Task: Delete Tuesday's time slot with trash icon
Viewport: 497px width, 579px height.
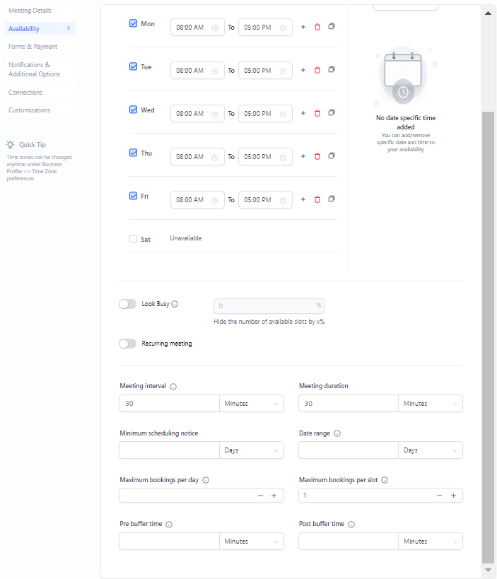Action: pos(317,70)
